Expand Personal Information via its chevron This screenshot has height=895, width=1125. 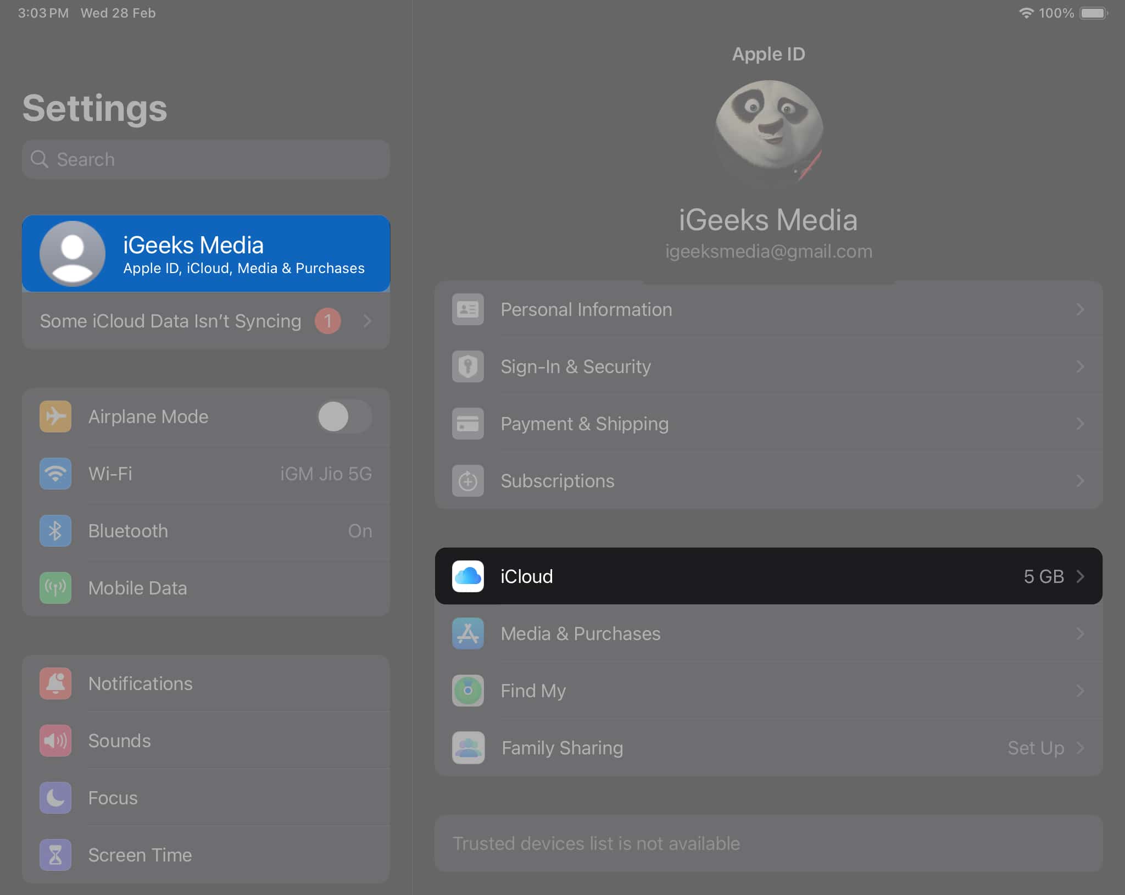(1080, 309)
